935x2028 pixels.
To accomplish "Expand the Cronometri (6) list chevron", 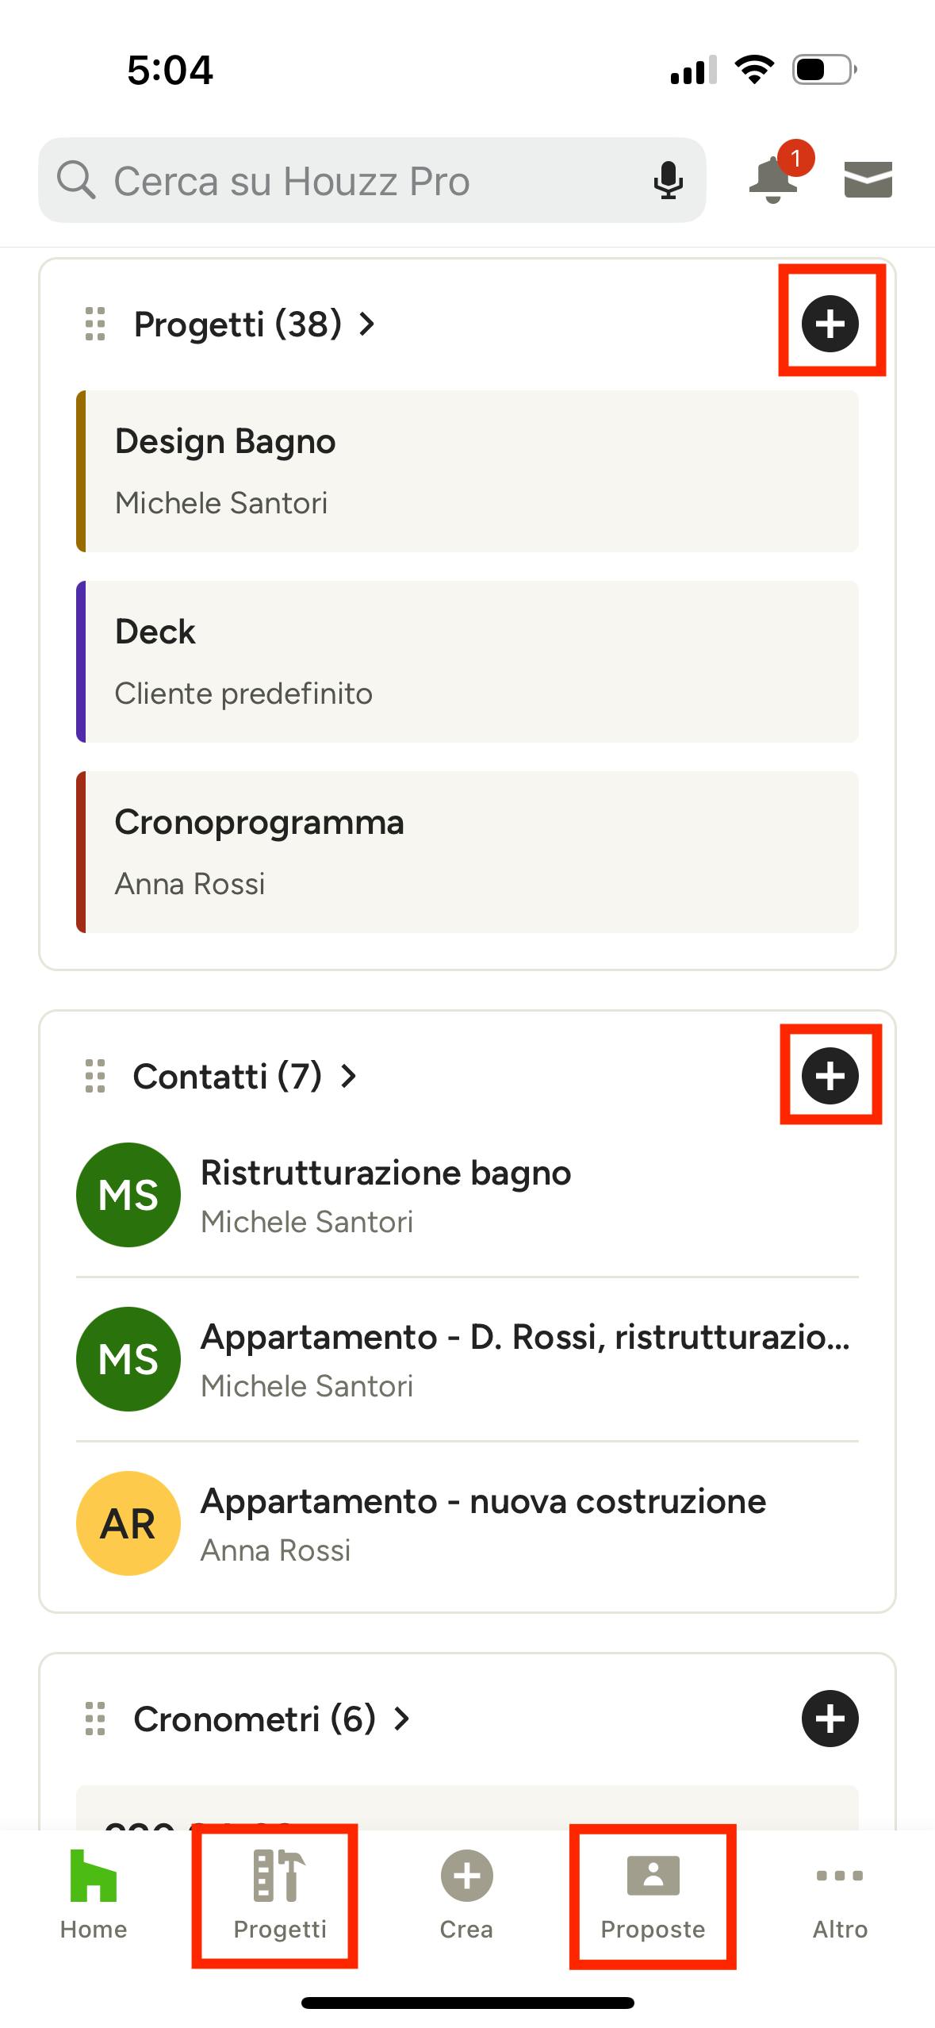I will (x=402, y=1719).
